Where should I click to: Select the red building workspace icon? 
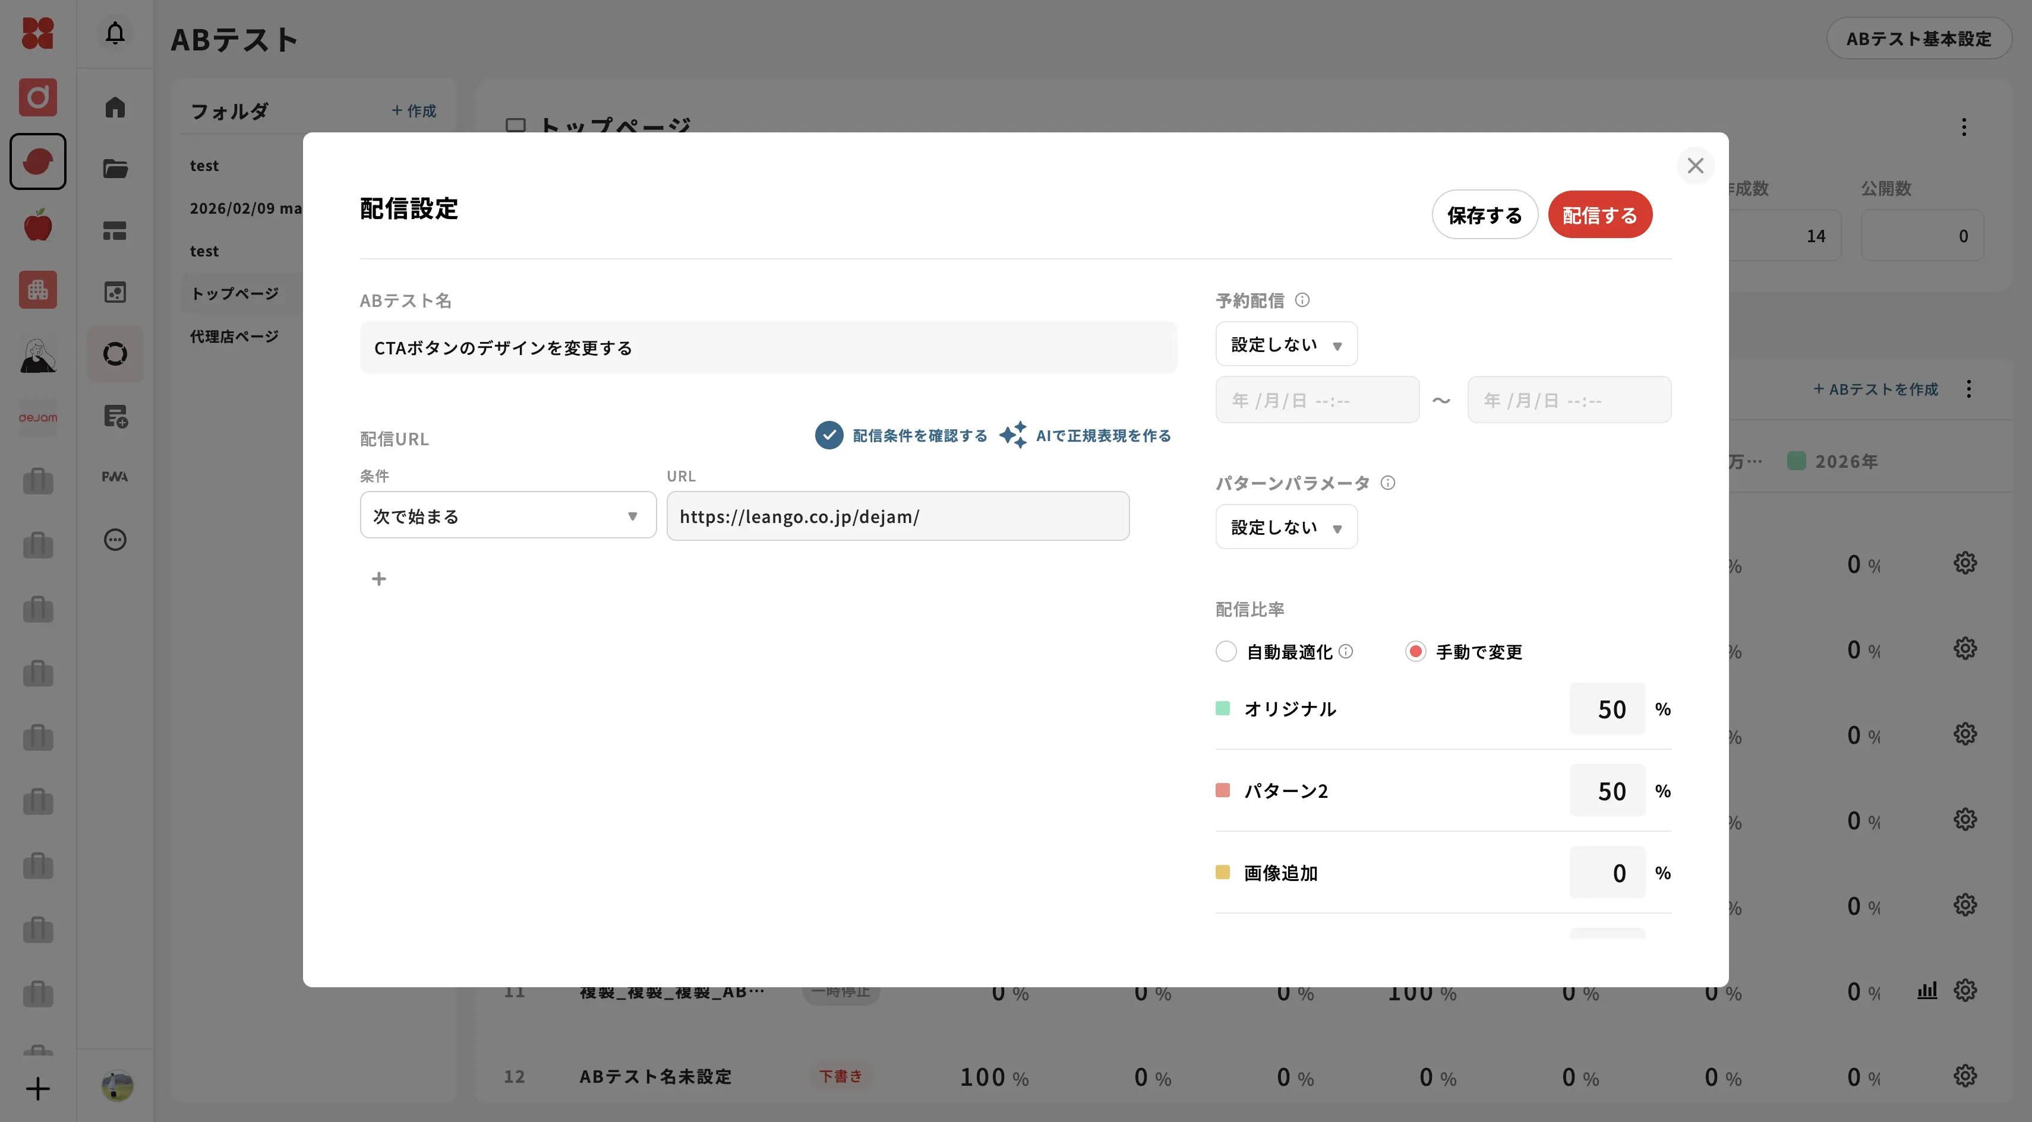(38, 290)
